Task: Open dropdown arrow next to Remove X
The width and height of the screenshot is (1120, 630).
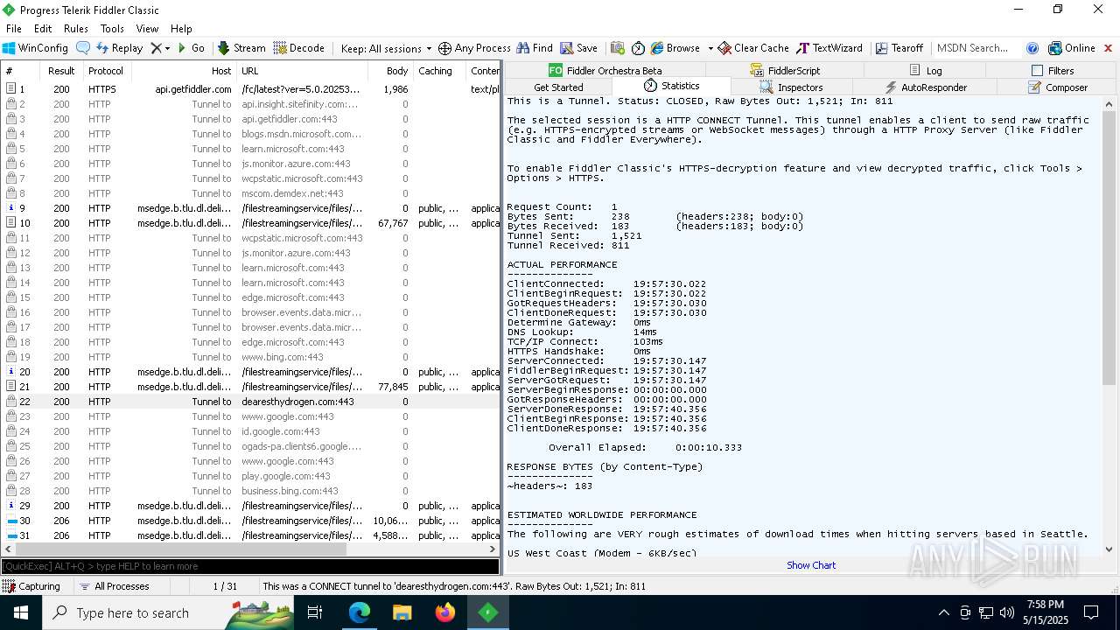Action: tap(167, 48)
